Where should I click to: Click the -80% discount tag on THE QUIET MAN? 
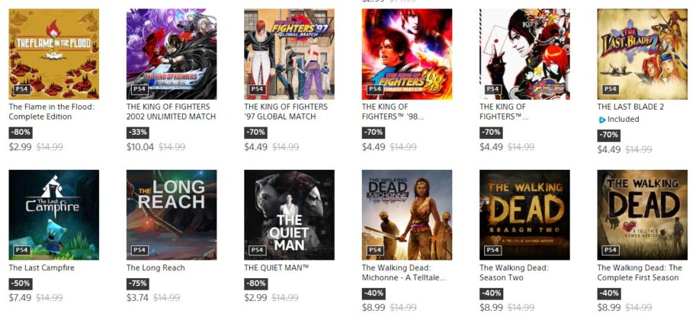[256, 283]
